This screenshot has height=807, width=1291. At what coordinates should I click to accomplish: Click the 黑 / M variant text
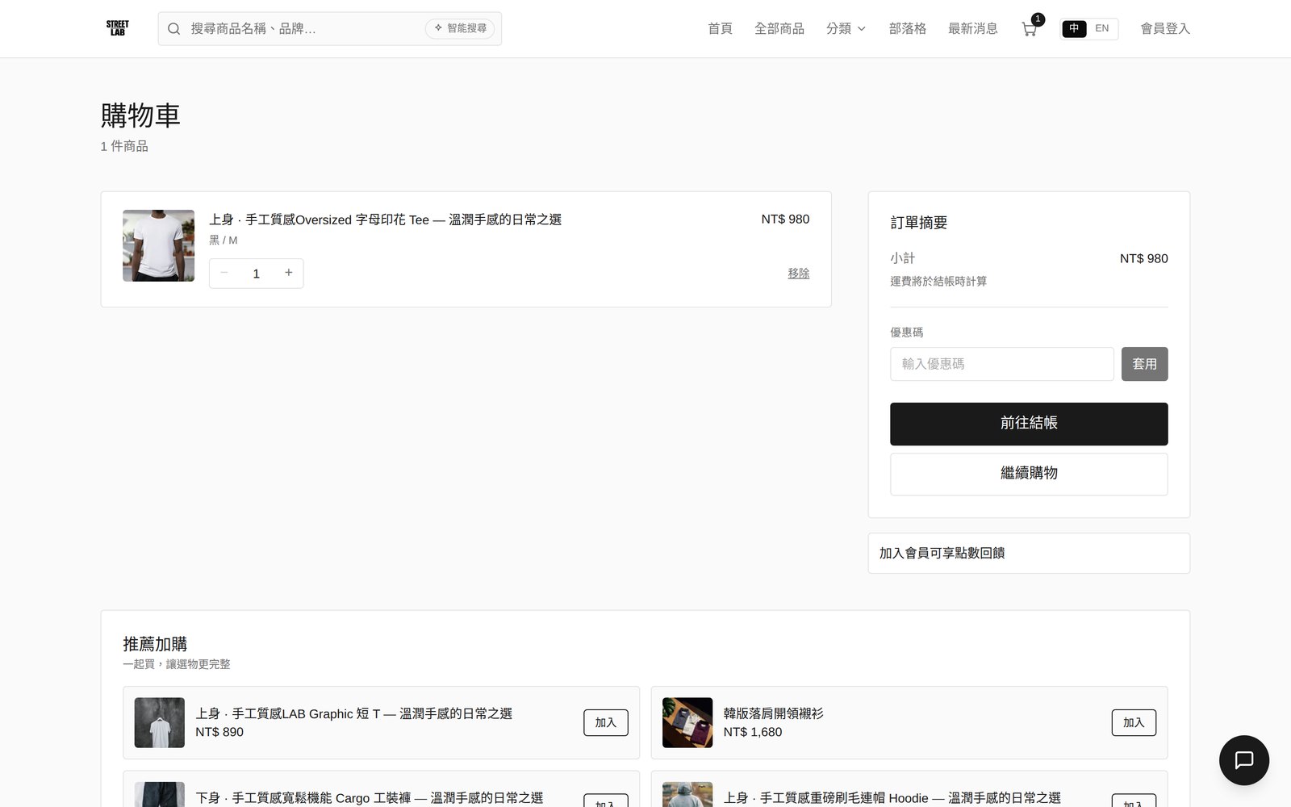pos(223,240)
